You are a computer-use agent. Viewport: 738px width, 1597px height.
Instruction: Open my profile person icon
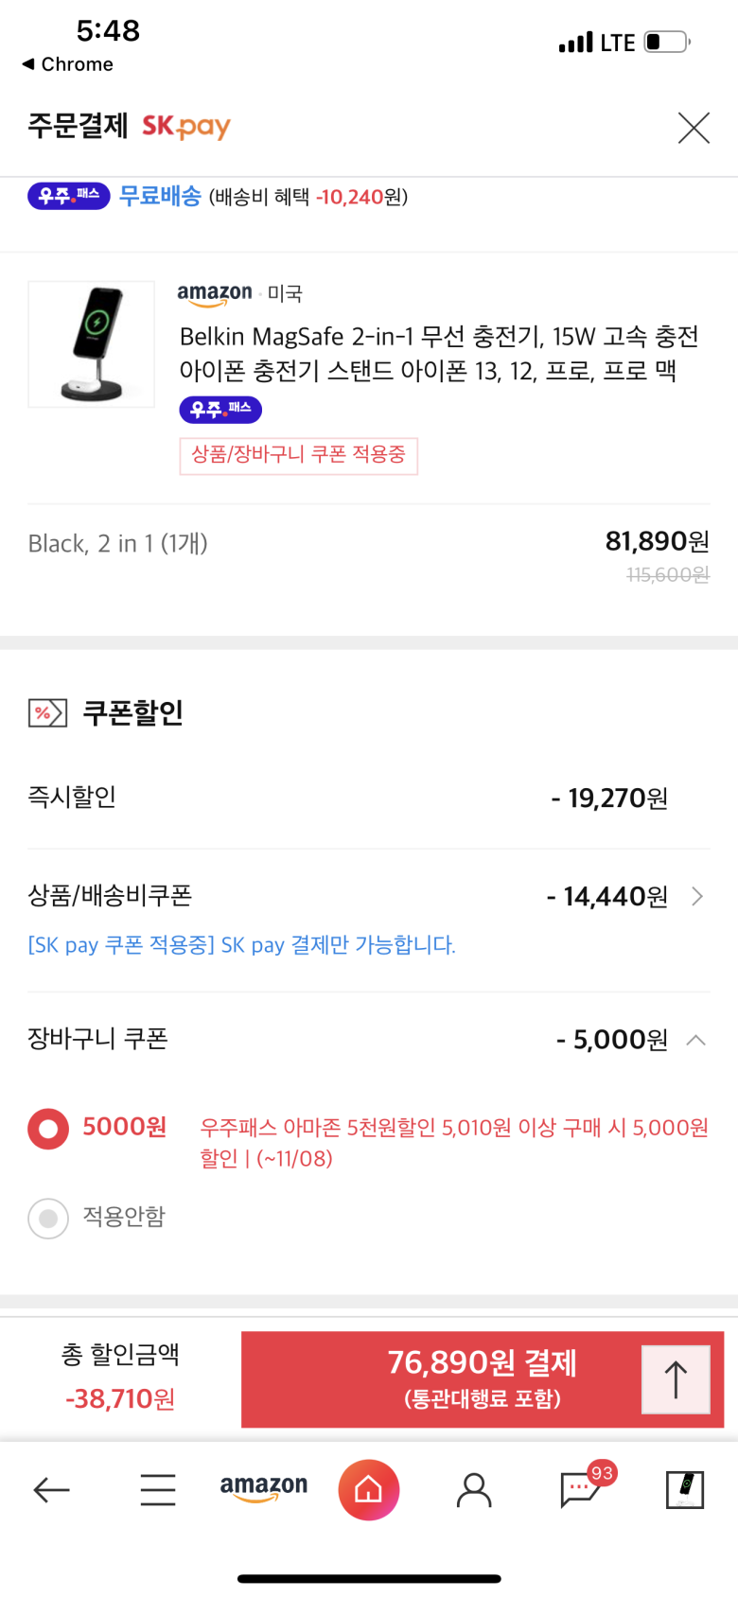coord(474,1490)
